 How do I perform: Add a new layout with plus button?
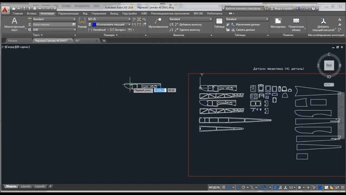coord(50,186)
